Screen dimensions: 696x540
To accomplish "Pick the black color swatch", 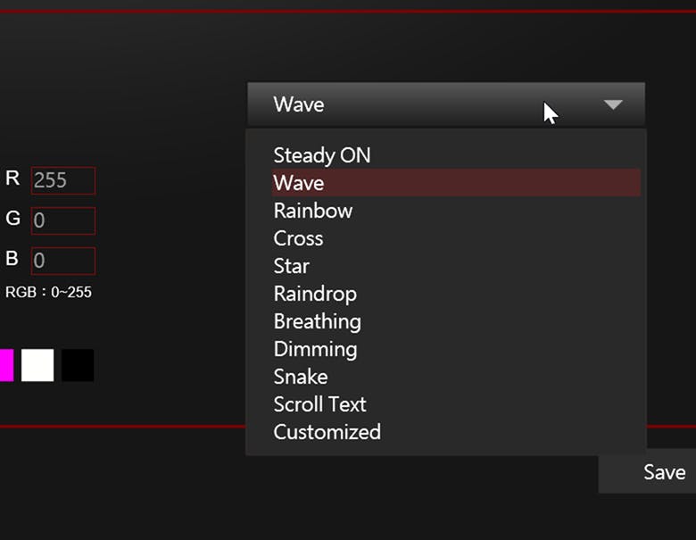I will (78, 365).
